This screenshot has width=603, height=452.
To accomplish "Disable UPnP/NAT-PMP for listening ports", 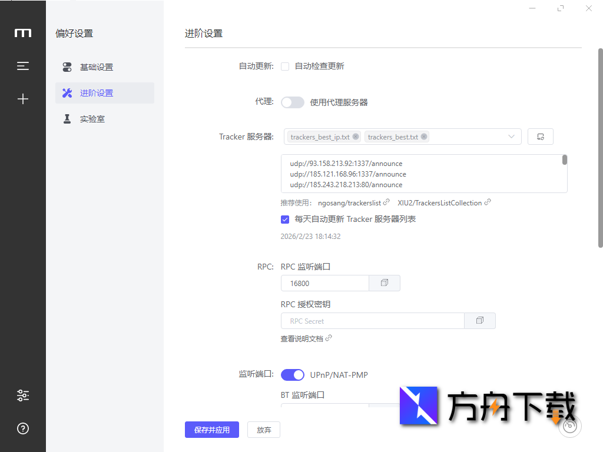I will 292,374.
